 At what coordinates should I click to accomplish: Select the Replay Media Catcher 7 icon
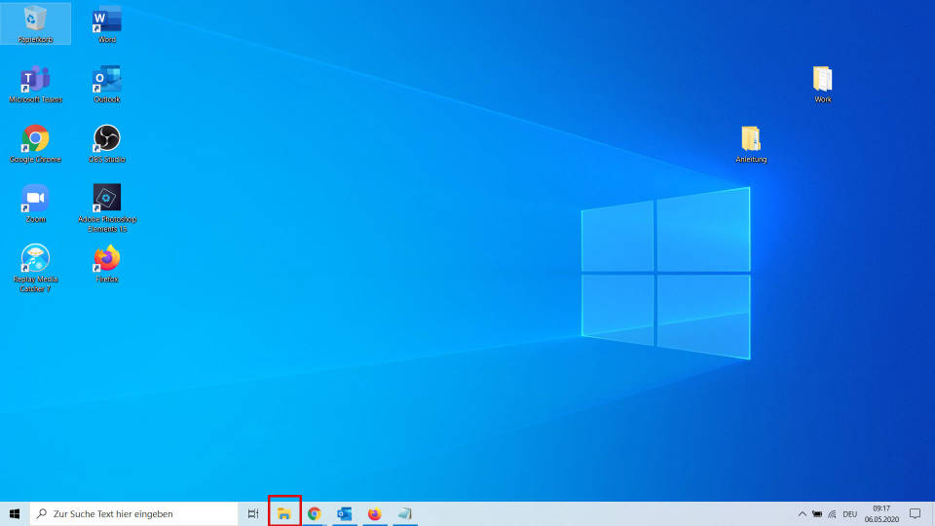[35, 259]
